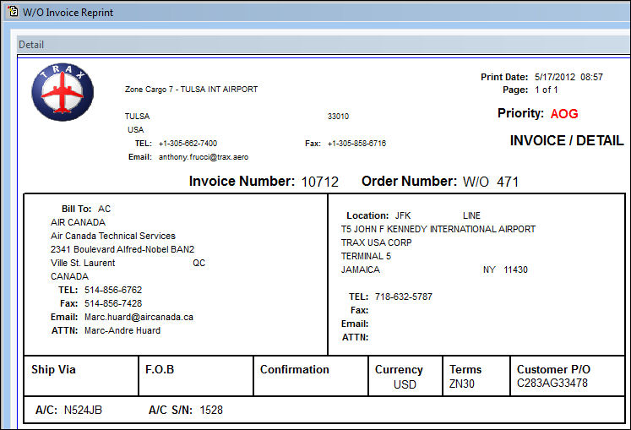Click the page value 1 of 1
Viewport: 631px width, 430px height.
click(546, 90)
